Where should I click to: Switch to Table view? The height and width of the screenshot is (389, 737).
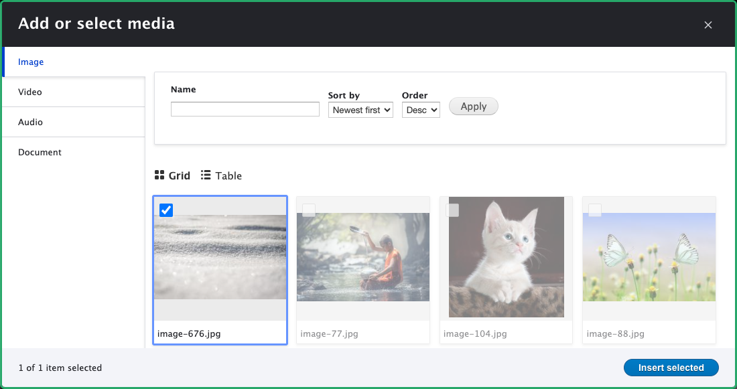point(221,175)
